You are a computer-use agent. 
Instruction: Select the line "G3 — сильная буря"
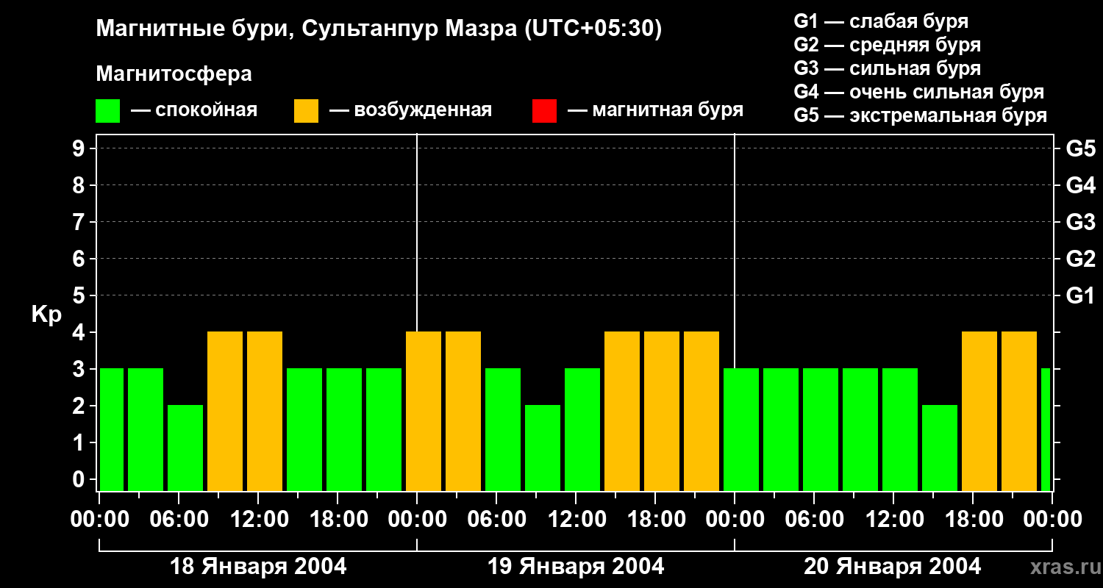pyautogui.click(x=888, y=68)
